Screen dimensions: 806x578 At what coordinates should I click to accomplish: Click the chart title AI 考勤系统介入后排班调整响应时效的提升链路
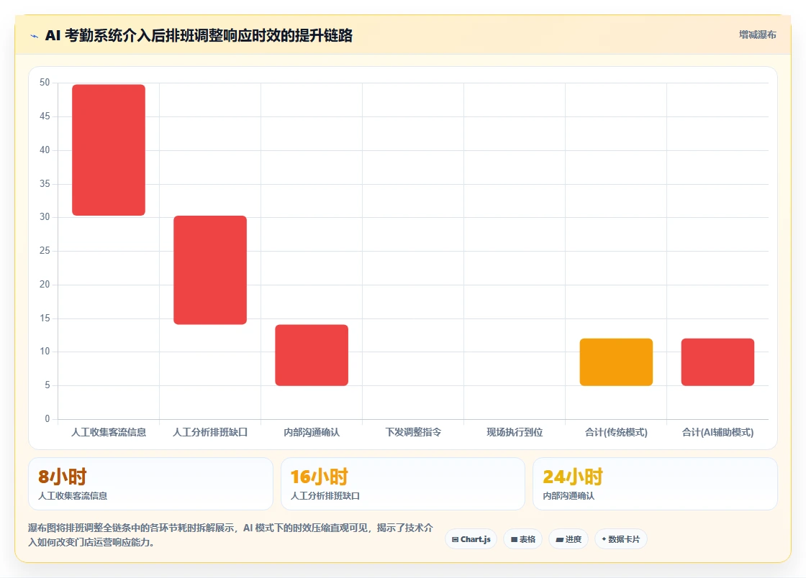tap(199, 35)
